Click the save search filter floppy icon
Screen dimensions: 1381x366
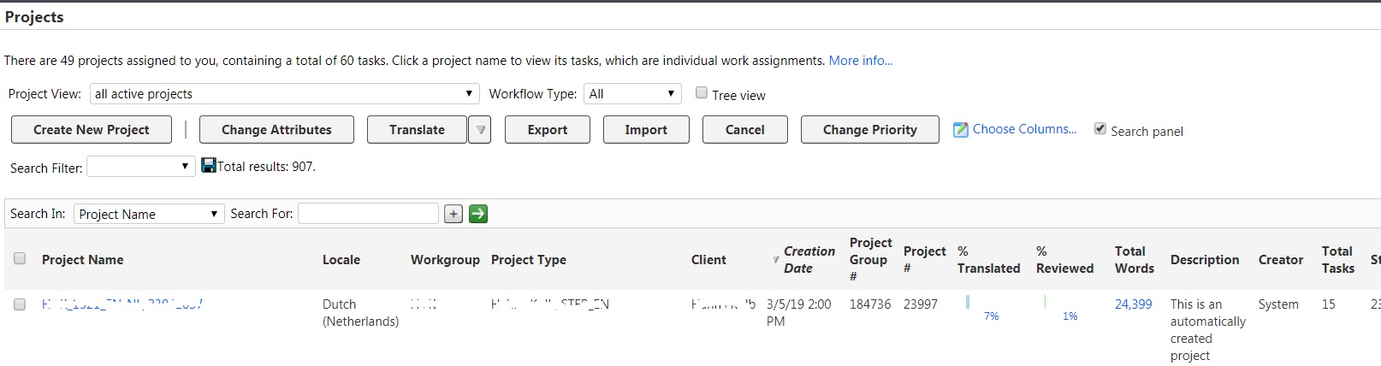tap(208, 165)
